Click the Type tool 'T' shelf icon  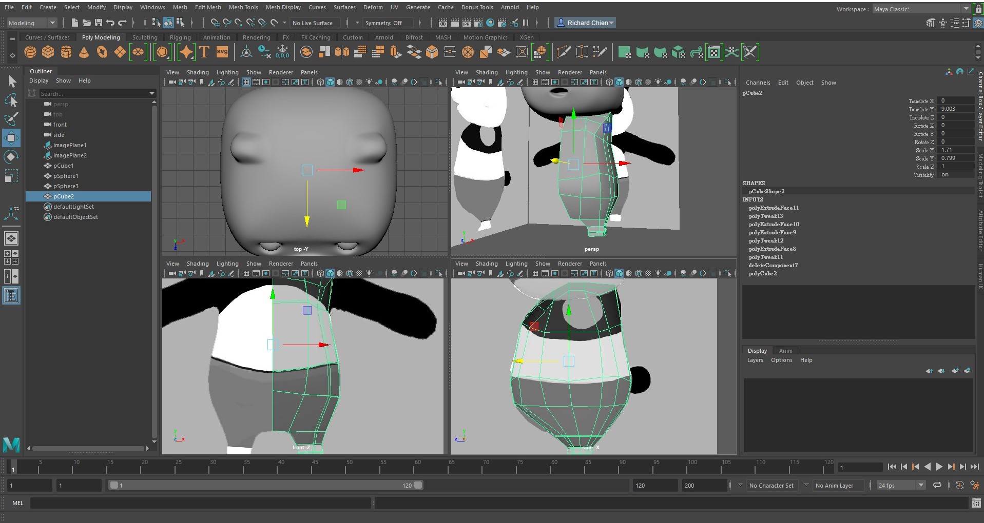pos(204,52)
